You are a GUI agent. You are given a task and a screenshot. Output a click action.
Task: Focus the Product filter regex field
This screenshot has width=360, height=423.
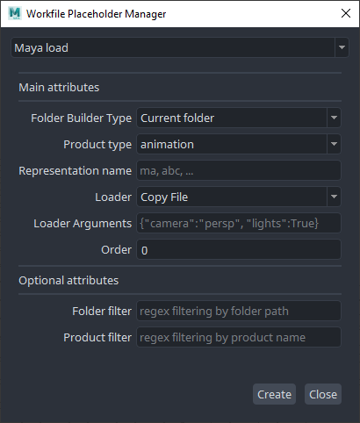[x=239, y=337]
